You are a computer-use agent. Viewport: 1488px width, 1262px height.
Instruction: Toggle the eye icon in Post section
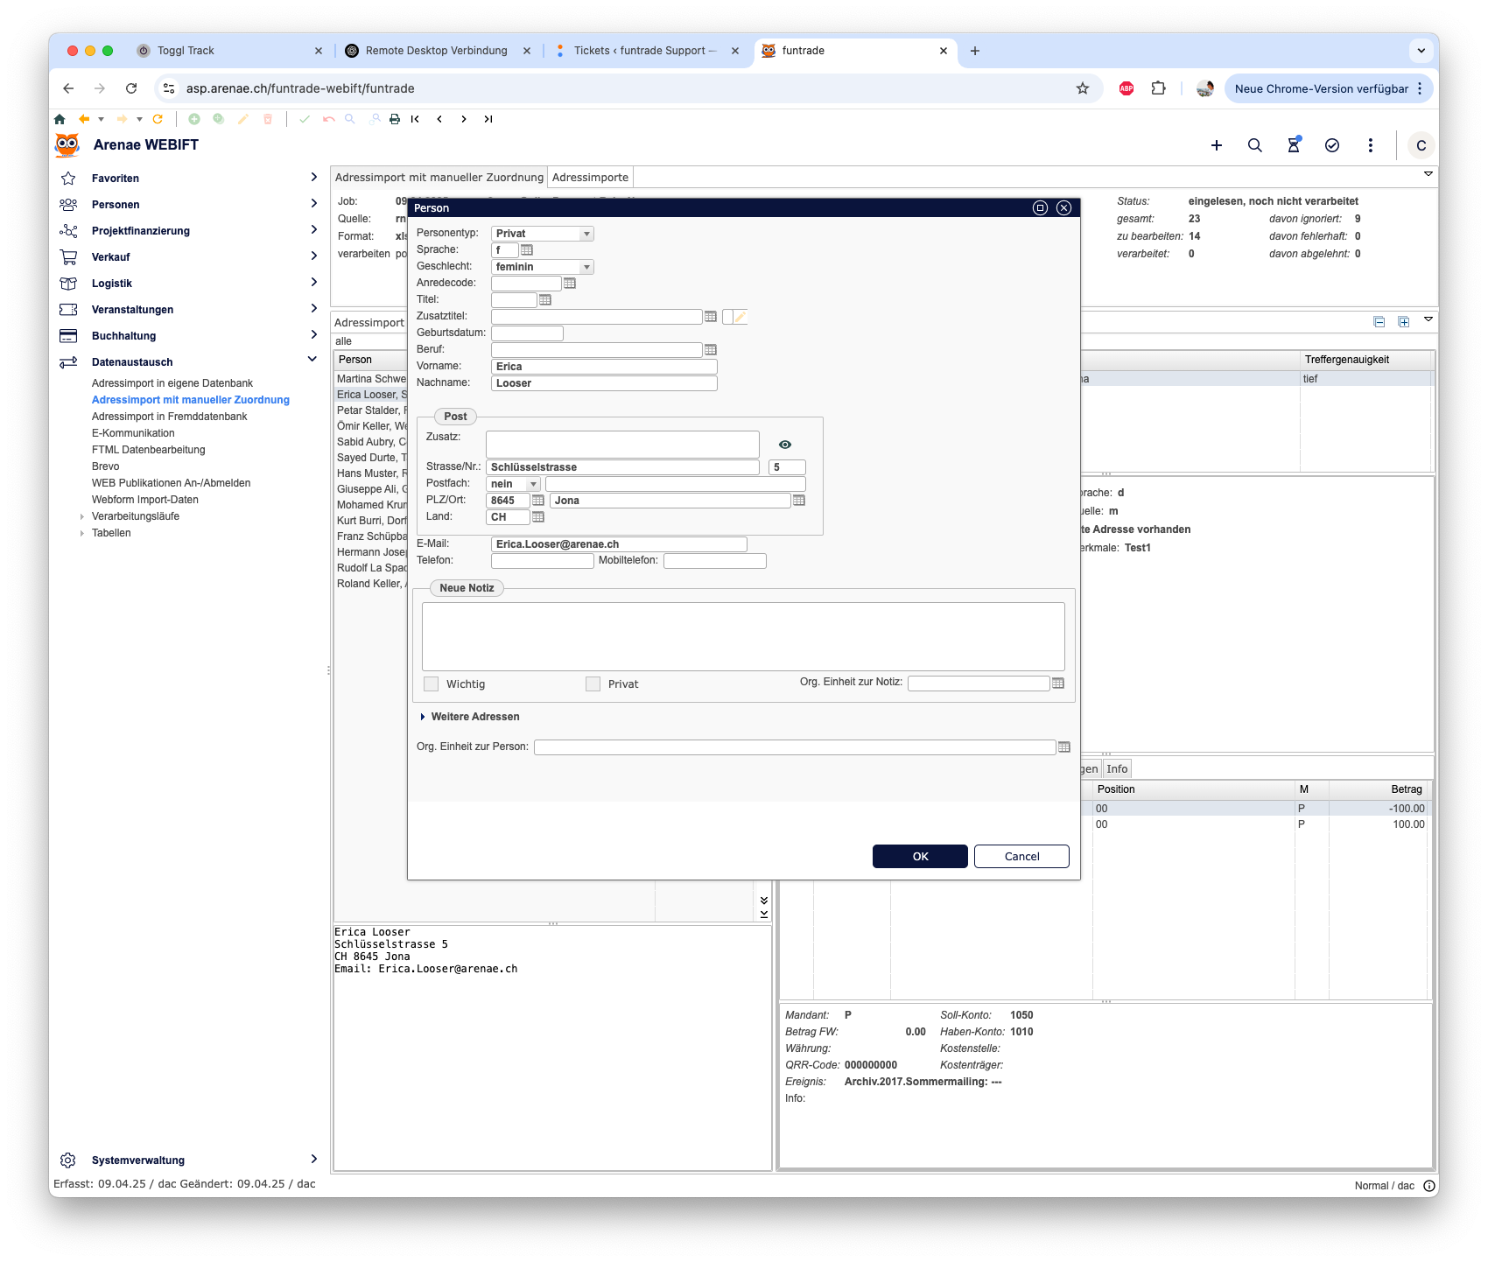[x=785, y=445]
